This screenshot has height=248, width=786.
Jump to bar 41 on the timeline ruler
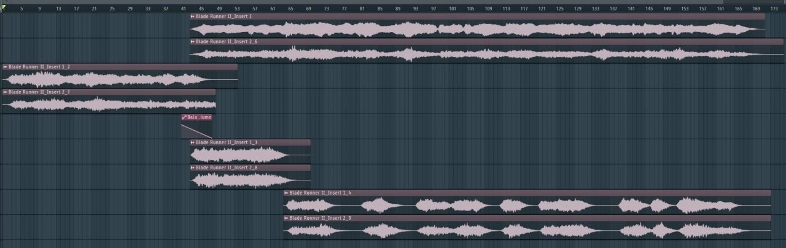click(184, 9)
